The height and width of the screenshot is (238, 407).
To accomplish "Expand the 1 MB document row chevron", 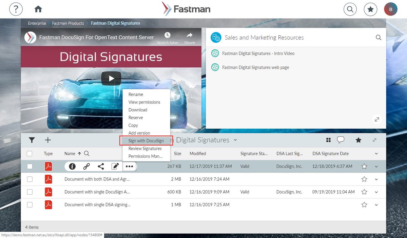I will click(x=376, y=204).
